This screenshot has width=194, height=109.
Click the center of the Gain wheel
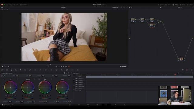(45, 87)
